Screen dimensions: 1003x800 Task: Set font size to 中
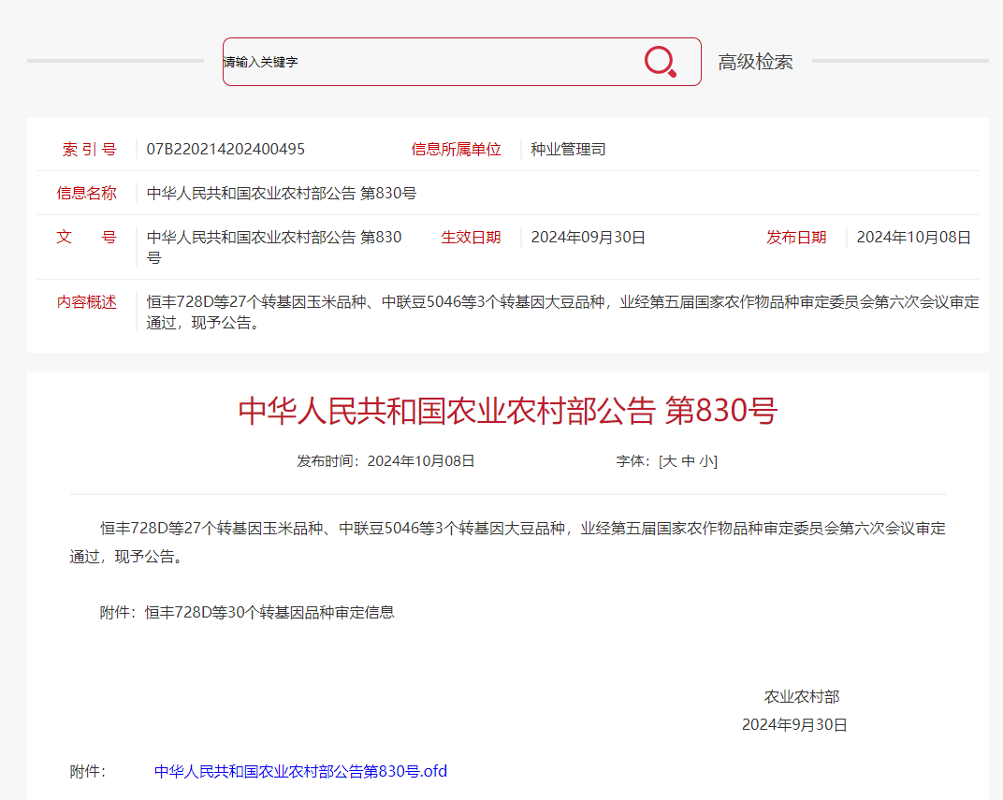[x=689, y=461]
